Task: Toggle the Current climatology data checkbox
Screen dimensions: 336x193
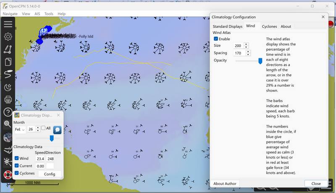Action: (x=16, y=166)
